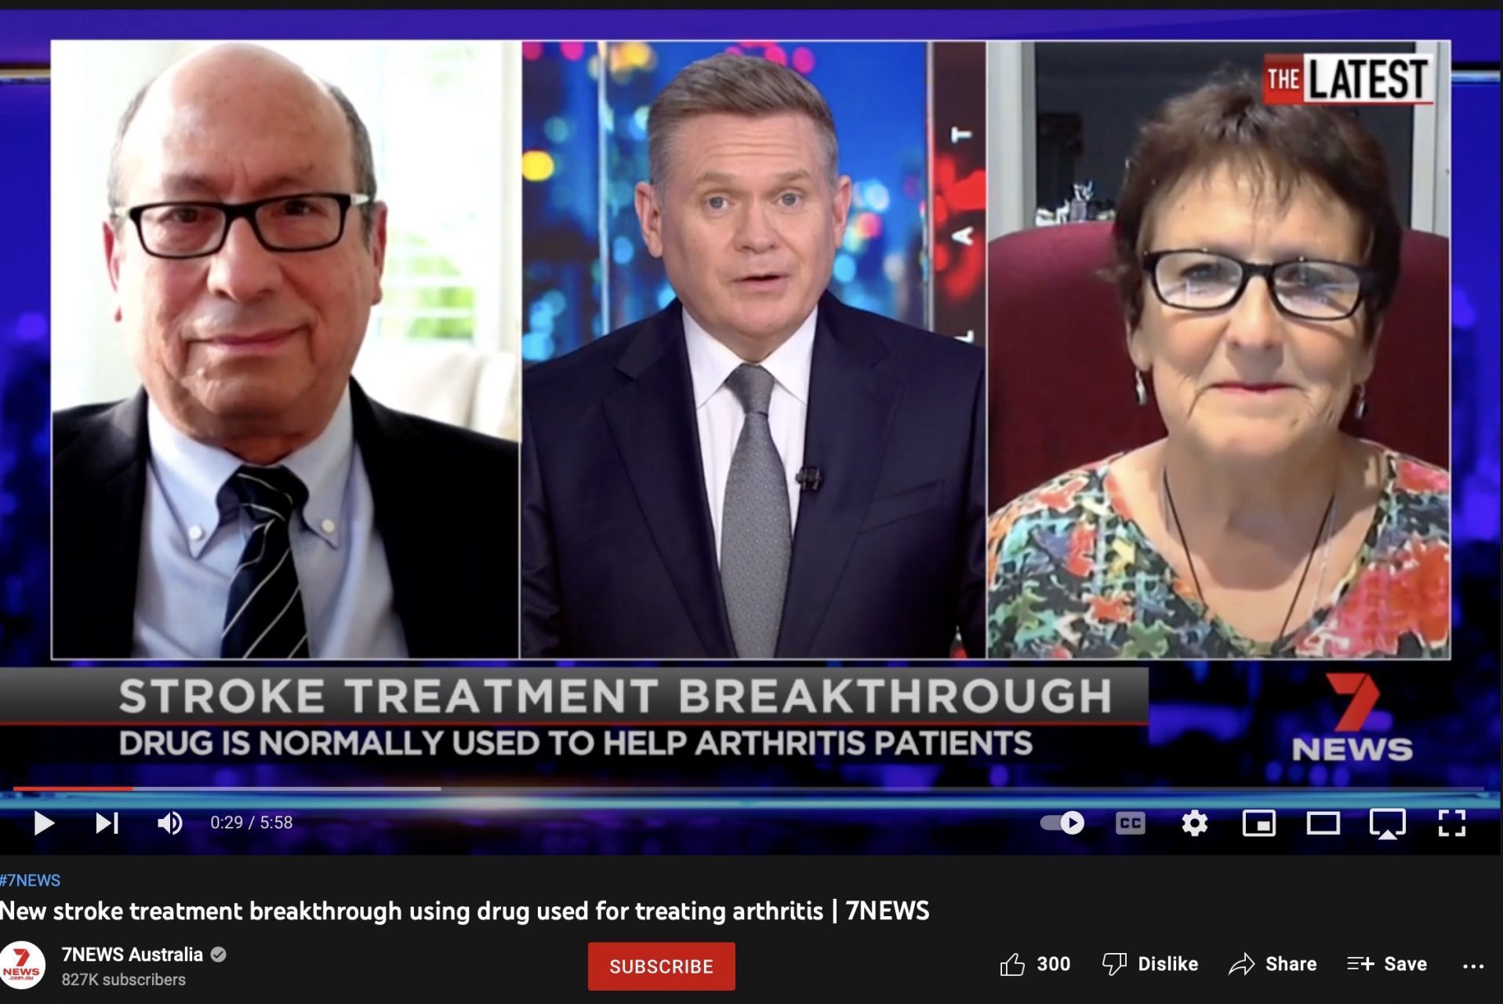
Task: Subscribe to 7NEWS Australia
Action: point(661,966)
